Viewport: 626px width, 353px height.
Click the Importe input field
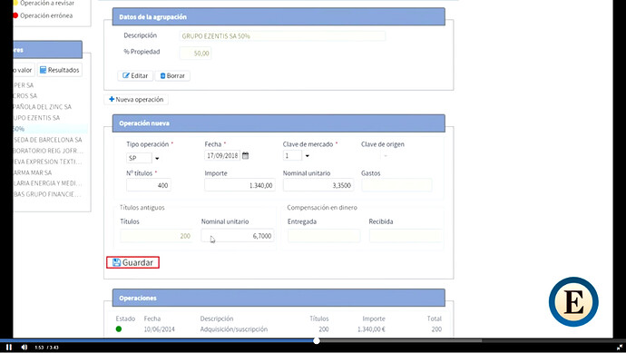[240, 185]
